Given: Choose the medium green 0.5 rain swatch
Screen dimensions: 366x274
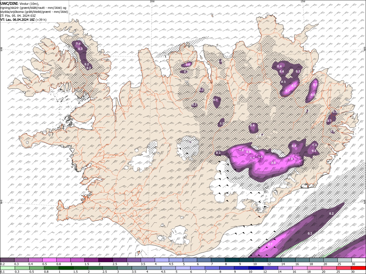Looking at the screenshot, I should pyautogui.click(x=37, y=268).
